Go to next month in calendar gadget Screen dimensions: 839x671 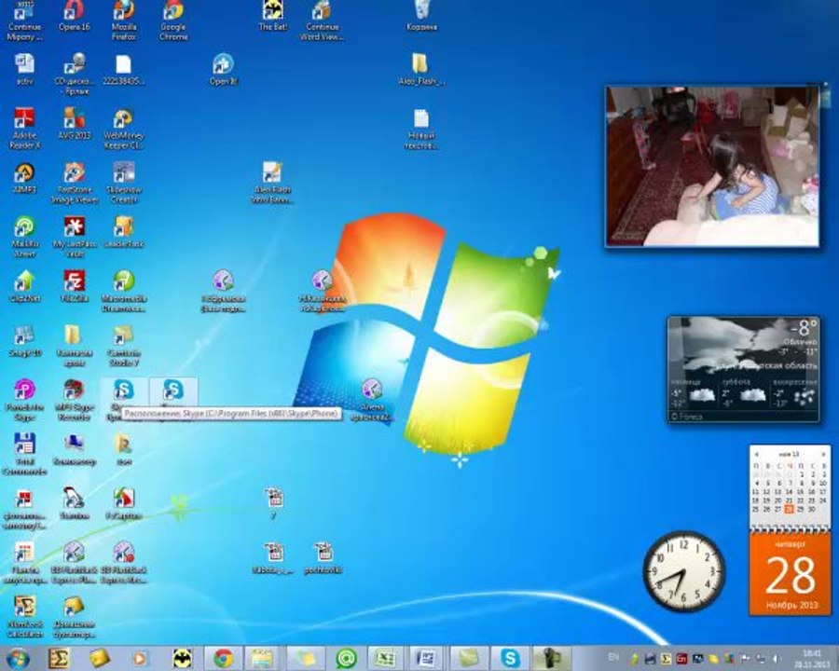823,454
